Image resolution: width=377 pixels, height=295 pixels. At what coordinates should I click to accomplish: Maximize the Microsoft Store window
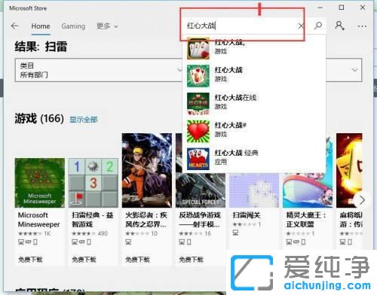click(342, 8)
